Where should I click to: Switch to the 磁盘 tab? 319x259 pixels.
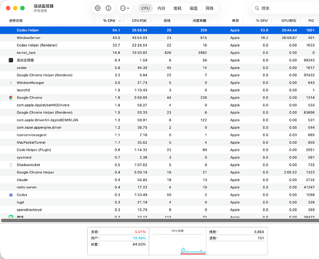click(x=193, y=8)
